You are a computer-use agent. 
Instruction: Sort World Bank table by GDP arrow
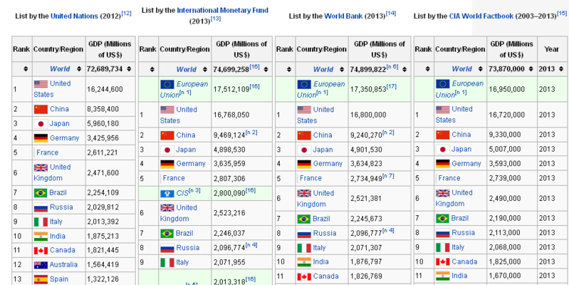tap(404, 69)
